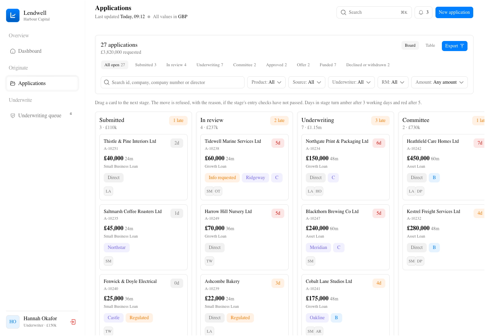
Task: Click the upload arrow icon on Export
Action: coord(462,46)
